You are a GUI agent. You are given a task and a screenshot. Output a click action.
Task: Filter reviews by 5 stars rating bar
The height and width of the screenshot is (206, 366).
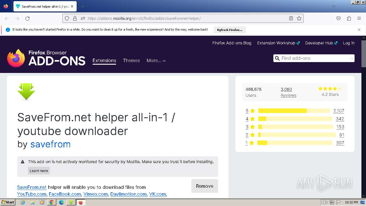(x=294, y=111)
